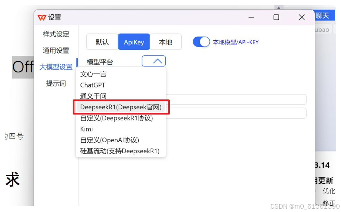Close the 设置 window
This screenshot has height=212, width=341.
click(x=302, y=17)
